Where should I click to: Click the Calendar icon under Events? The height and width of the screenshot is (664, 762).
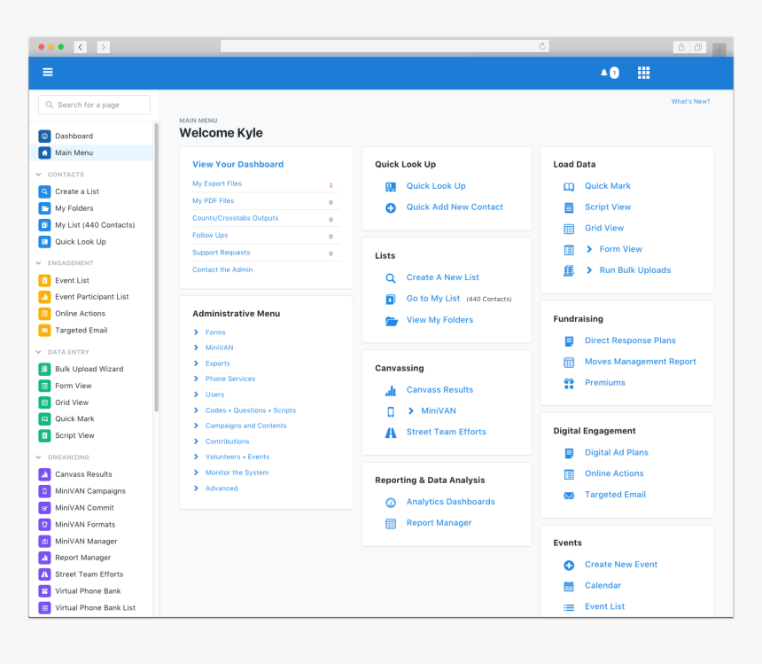(569, 586)
